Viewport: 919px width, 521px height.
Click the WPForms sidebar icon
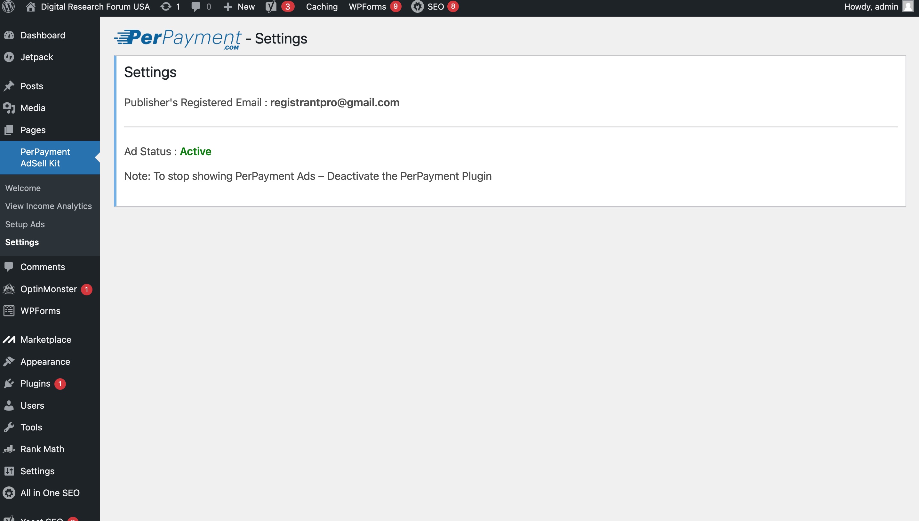tap(9, 311)
